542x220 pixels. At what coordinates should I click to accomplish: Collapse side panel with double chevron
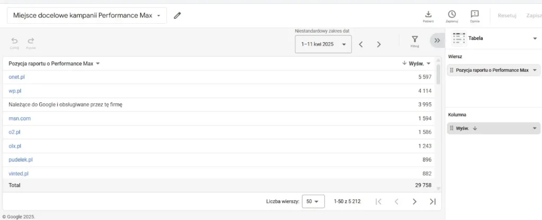[x=437, y=40]
